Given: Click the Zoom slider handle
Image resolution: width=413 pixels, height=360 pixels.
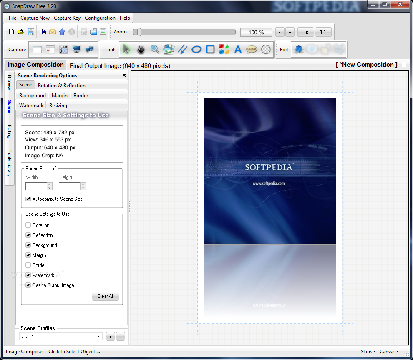Looking at the screenshot, I should [139, 32].
